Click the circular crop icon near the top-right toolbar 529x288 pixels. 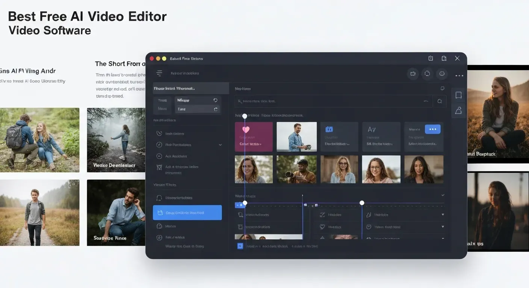point(427,74)
